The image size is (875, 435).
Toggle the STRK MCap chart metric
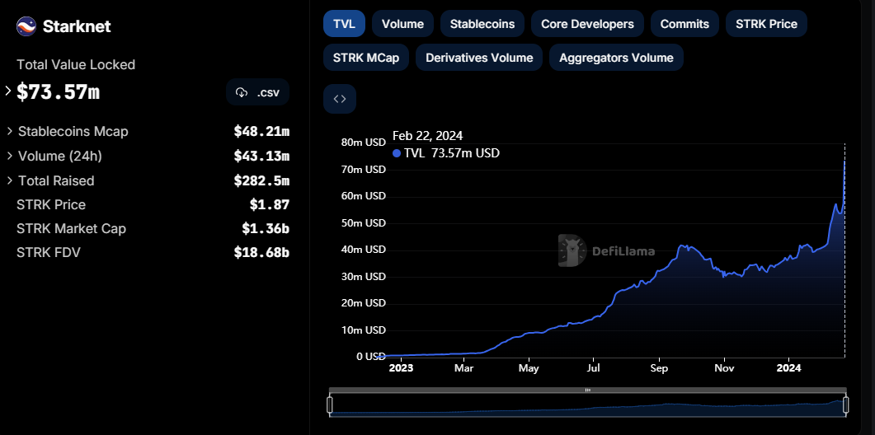(x=366, y=58)
